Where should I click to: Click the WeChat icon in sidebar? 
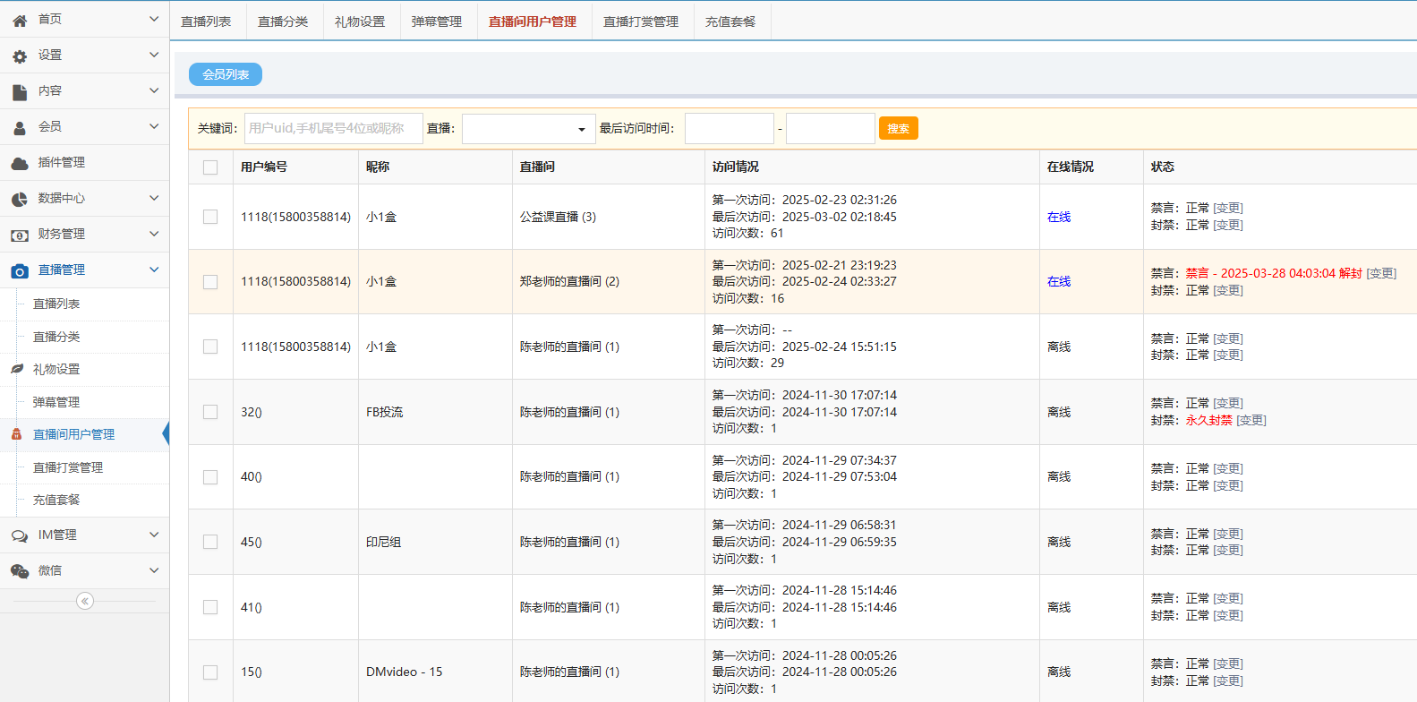pos(20,571)
